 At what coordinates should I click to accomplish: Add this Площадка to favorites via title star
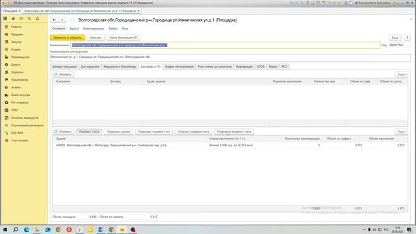point(72,20)
